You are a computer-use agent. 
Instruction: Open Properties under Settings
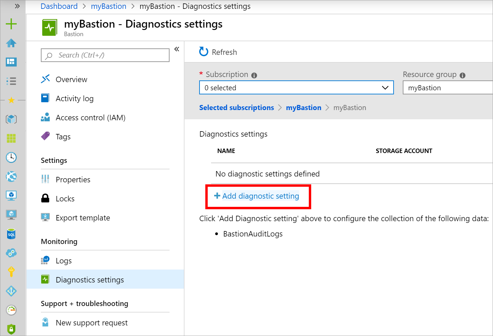(105, 180)
